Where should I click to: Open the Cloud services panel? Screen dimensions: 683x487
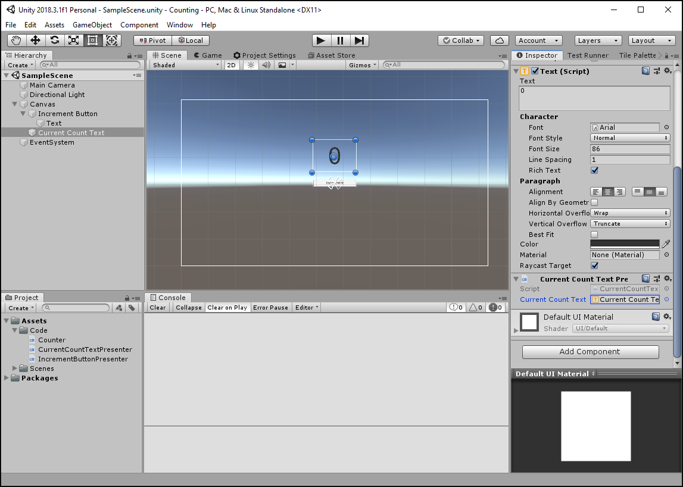pyautogui.click(x=500, y=40)
